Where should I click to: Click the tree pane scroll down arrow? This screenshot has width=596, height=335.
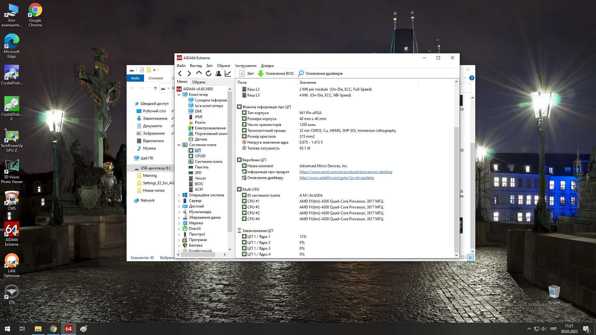(x=230, y=249)
